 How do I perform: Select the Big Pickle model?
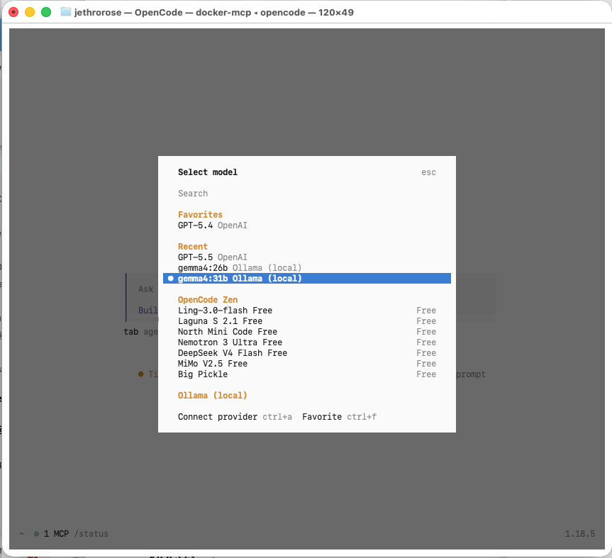[x=307, y=374]
